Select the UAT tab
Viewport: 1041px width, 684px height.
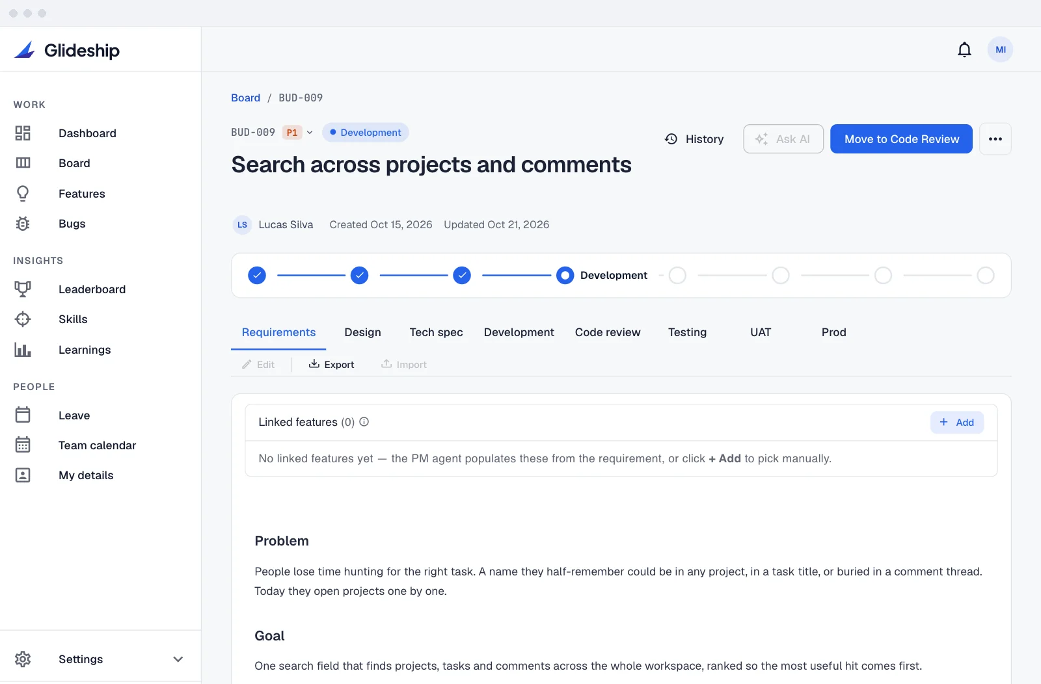point(761,332)
